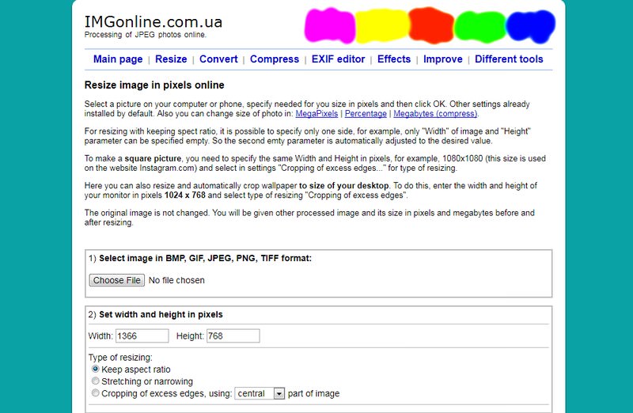
Task: Click the green paint blot in header
Action: [x=480, y=27]
